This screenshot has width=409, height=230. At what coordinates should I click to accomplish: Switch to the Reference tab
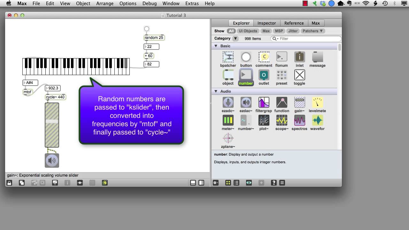click(294, 23)
